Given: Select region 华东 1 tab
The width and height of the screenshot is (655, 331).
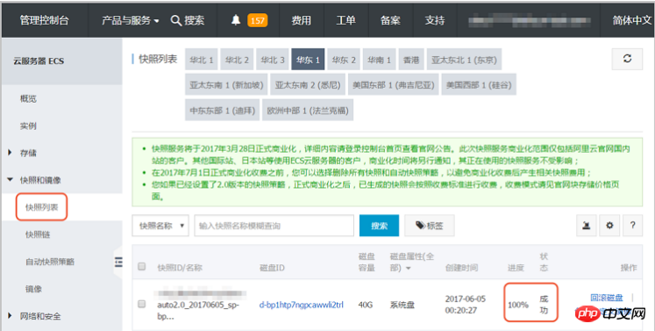Looking at the screenshot, I should click(308, 60).
